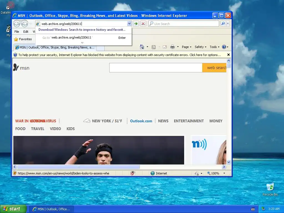
Task: Click the Print icon
Action: [x=173, y=47]
